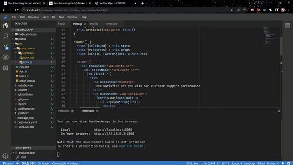Open the Selection menu

(x=33, y=17)
